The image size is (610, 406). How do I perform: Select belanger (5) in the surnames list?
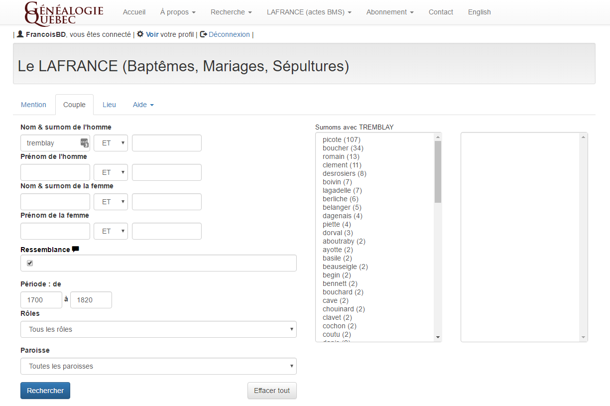tap(342, 207)
